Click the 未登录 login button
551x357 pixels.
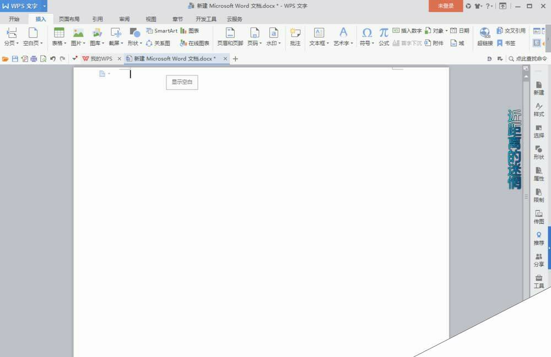coord(446,6)
